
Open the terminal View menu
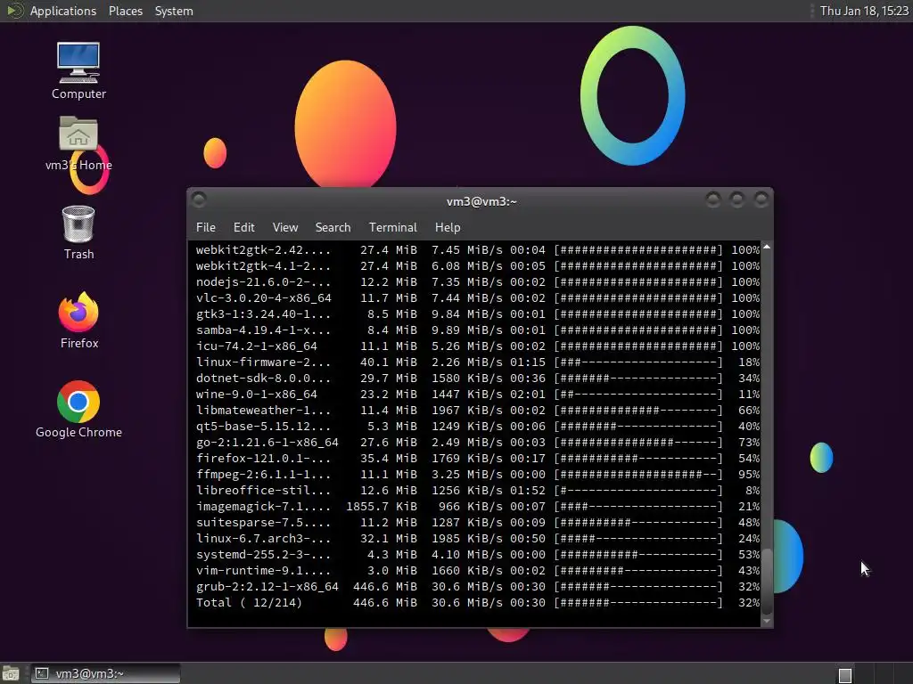pos(285,227)
